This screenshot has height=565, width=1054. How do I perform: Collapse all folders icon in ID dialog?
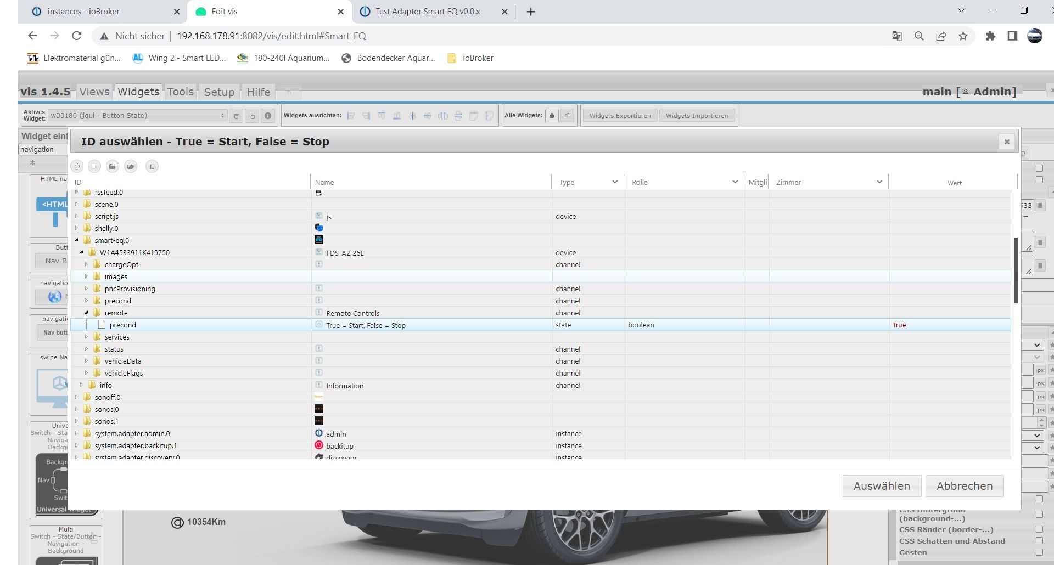(113, 166)
